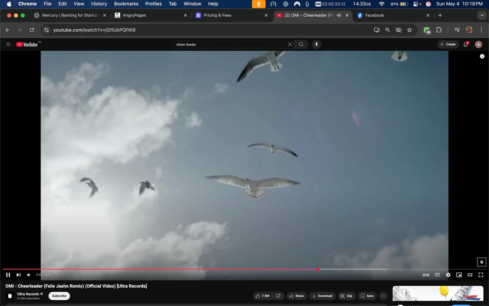Open the YouTube account avatar menu
Image resolution: width=489 pixels, height=306 pixels.
tap(478, 45)
